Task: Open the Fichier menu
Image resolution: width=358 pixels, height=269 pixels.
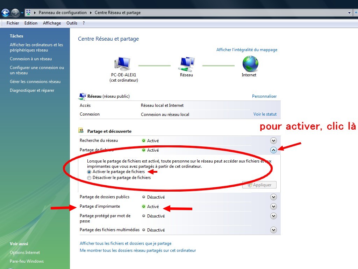Action: coord(13,23)
